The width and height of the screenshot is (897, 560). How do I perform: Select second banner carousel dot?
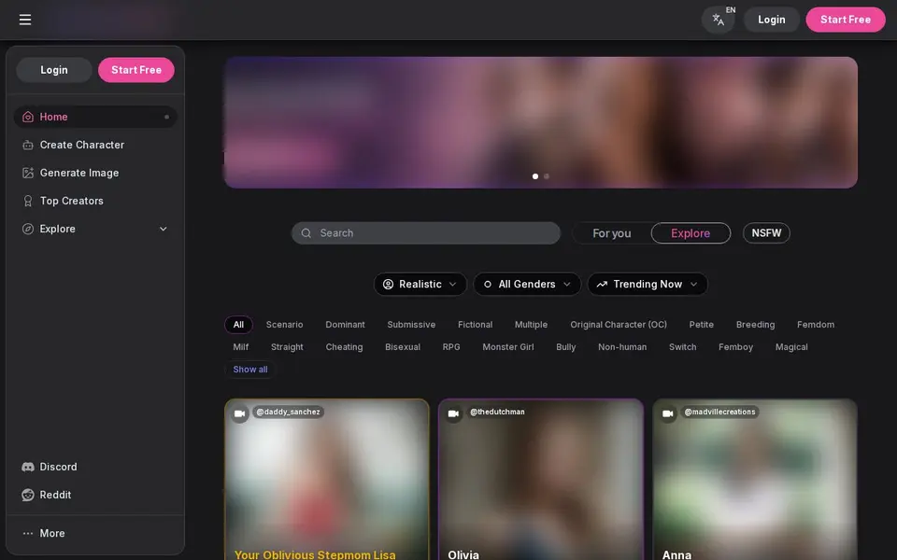point(547,176)
